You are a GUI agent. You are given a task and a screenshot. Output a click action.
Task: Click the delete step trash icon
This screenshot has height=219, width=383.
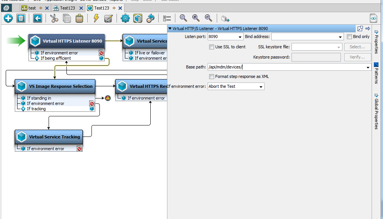coord(21,18)
